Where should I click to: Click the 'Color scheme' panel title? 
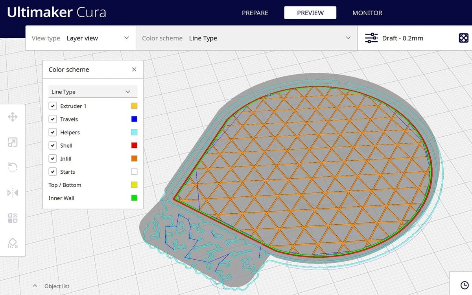69,70
